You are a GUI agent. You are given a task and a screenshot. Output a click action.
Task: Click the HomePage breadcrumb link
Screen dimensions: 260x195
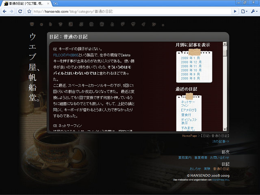click(x=189, y=136)
